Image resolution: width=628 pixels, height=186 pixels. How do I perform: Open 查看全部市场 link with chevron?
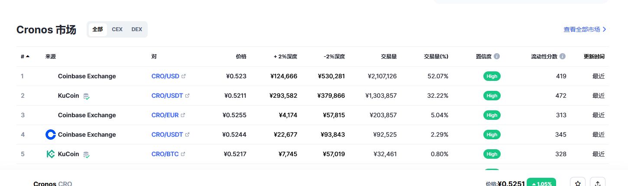(x=585, y=29)
